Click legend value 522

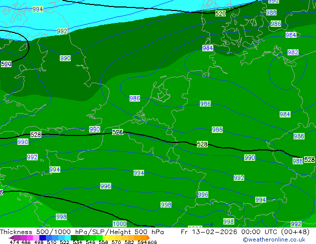coord(64,242)
